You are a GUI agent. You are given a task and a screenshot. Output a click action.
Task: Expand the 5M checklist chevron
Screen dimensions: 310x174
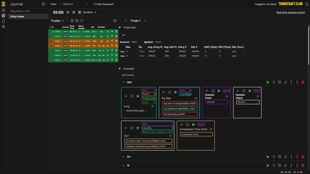[x=123, y=157]
